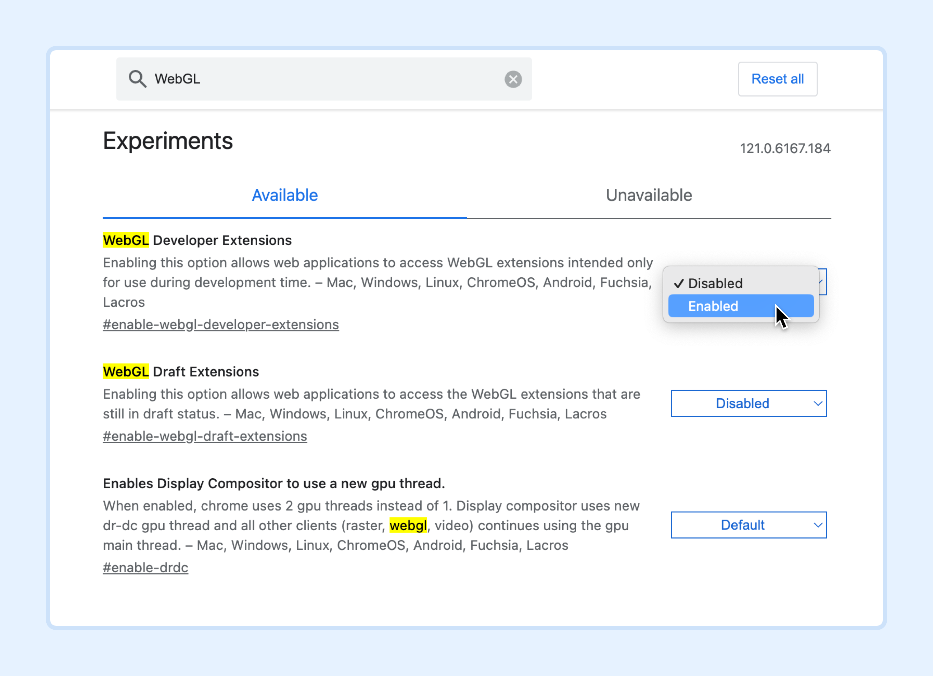Image resolution: width=933 pixels, height=676 pixels.
Task: Switch to the Unavailable tab
Action: tap(649, 196)
